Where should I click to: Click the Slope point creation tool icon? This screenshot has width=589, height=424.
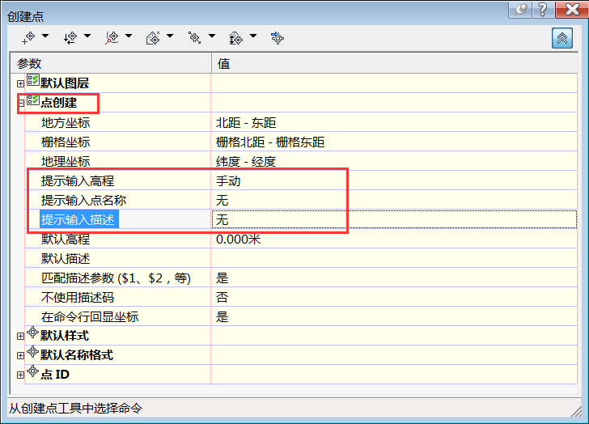tap(236, 38)
